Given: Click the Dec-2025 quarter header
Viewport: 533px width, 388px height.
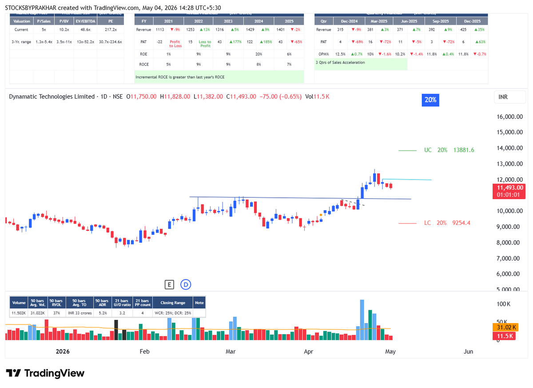Looking at the screenshot, I should [472, 21].
